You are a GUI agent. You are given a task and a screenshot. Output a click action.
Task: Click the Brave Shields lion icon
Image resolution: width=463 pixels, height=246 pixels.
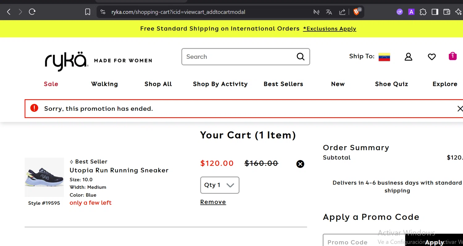pos(357,12)
